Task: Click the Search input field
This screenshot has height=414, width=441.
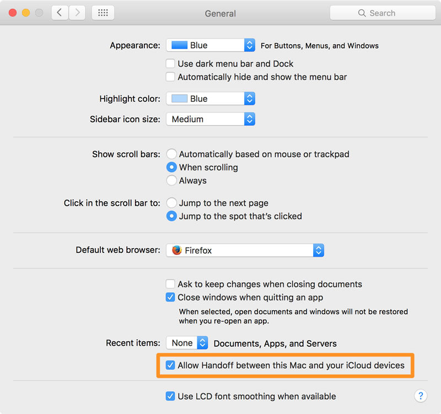Action: point(383,13)
